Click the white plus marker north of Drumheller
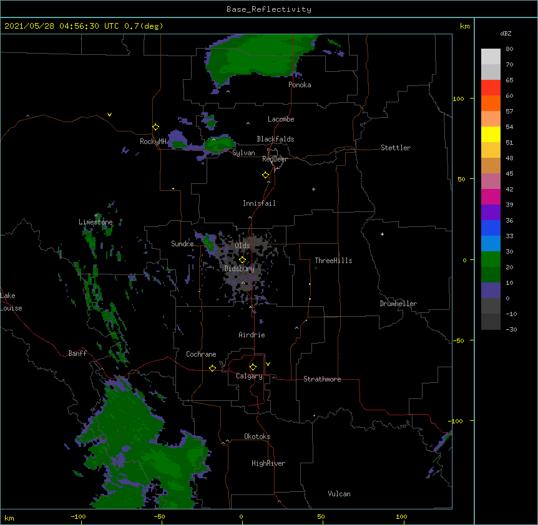Screen dimensions: 538x525 click(382, 234)
